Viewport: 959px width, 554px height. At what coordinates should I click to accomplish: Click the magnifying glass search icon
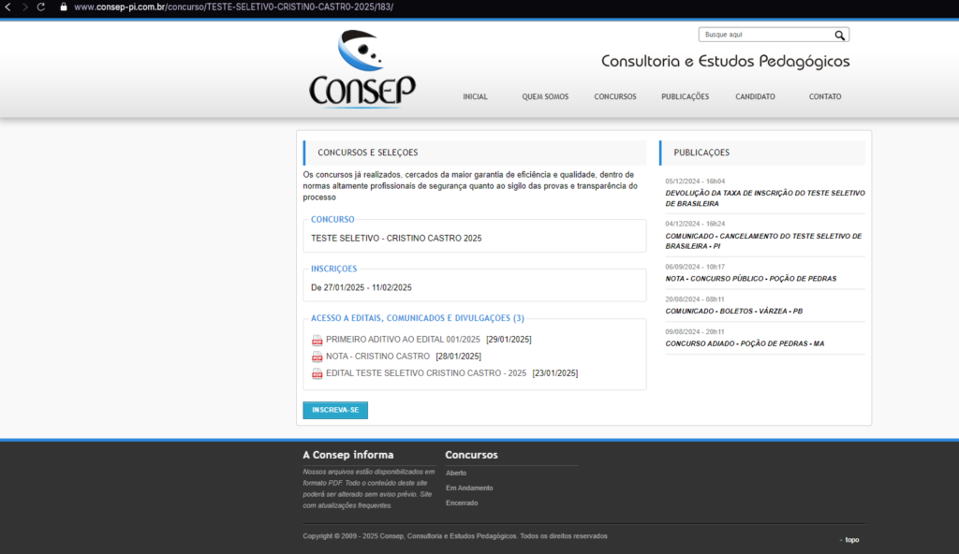pyautogui.click(x=840, y=36)
